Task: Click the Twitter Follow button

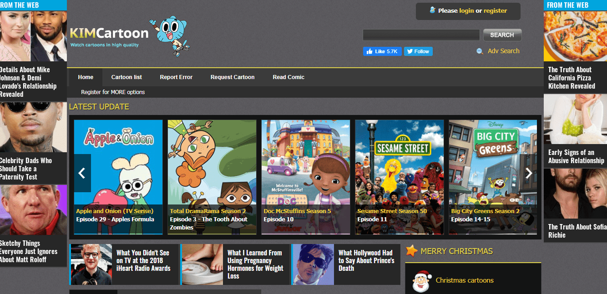Action: (x=418, y=51)
